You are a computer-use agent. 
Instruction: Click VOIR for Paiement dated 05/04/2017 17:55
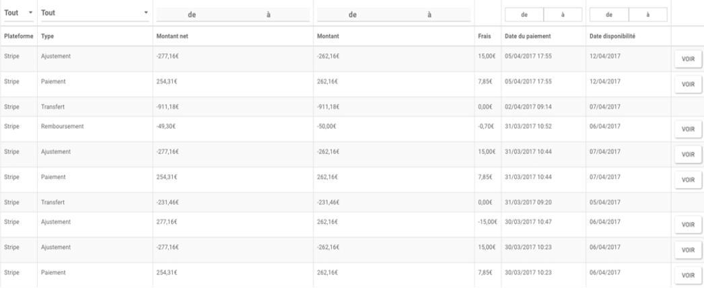click(688, 84)
